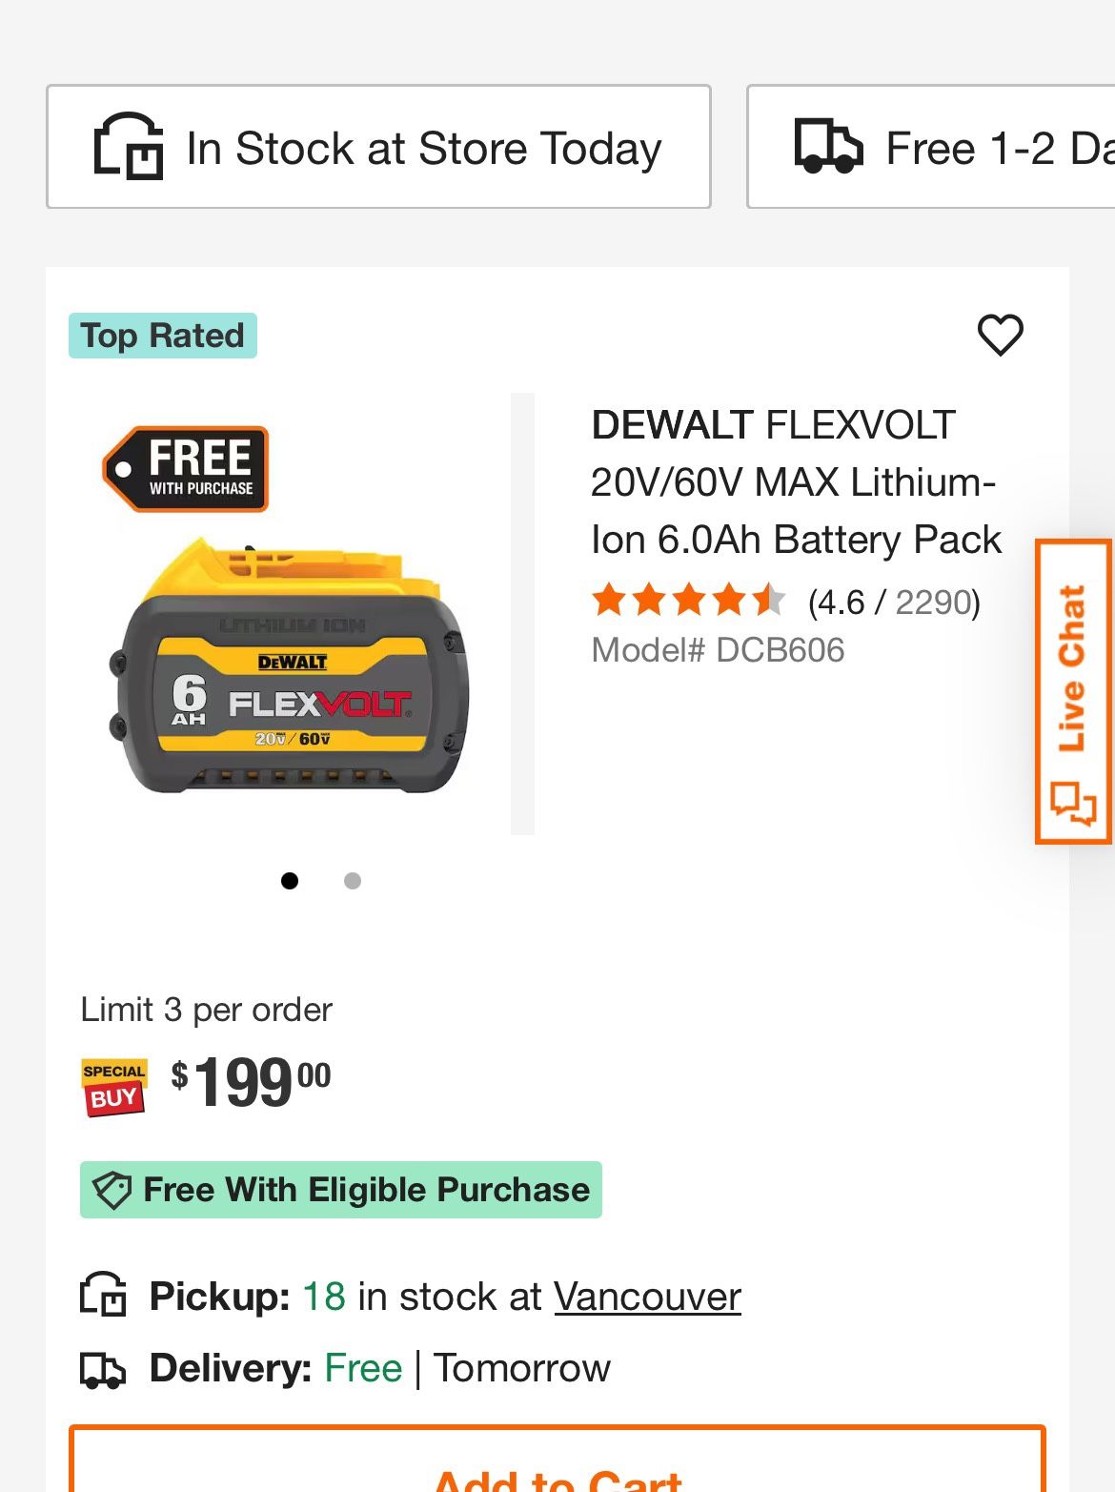The image size is (1115, 1492).
Task: Click the 4.6 star rating display
Action: pos(688,602)
